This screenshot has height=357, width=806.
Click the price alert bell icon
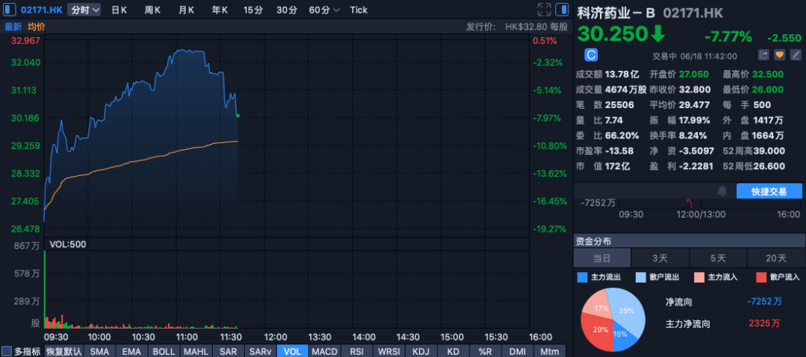[722, 192]
